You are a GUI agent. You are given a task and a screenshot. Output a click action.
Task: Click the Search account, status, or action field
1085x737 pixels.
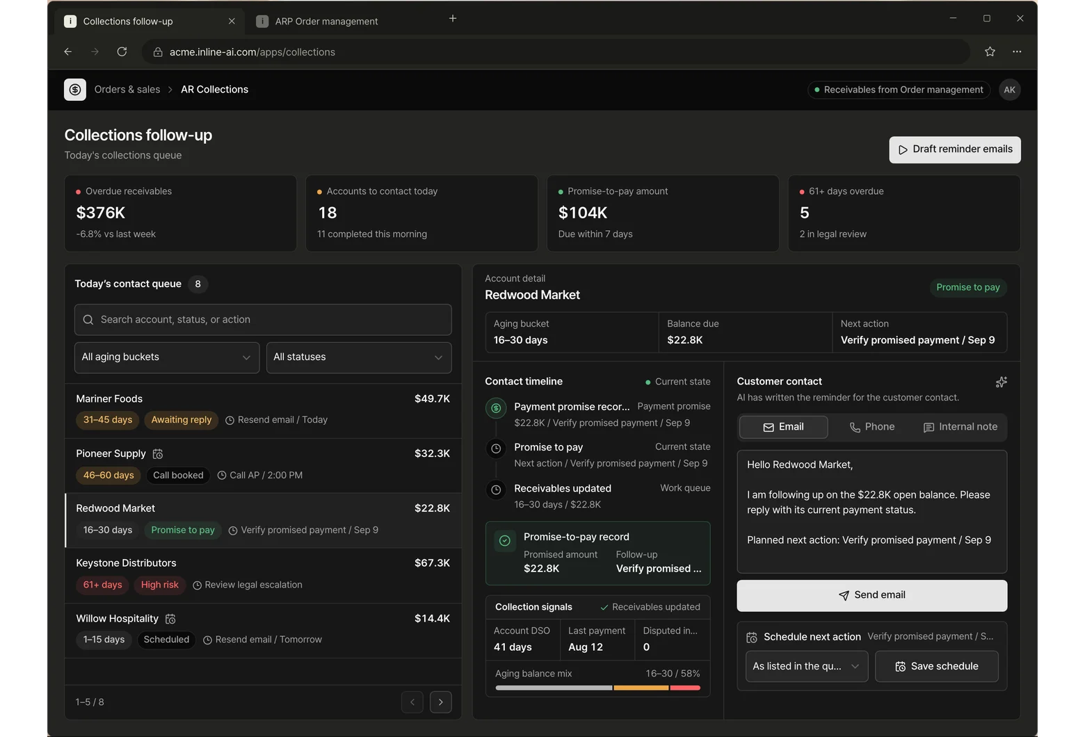pos(263,320)
